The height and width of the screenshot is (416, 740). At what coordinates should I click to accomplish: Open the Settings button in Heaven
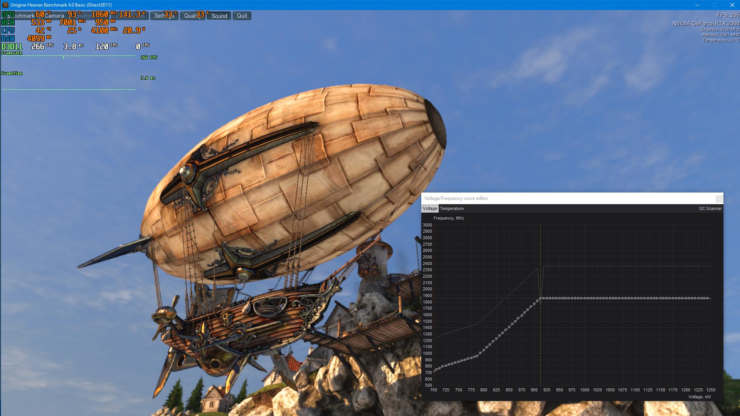[164, 16]
